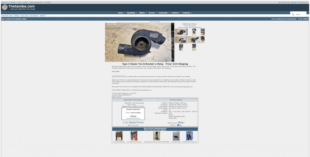This screenshot has height=157, width=310.
Task: Click the Donate link
Action: [x=25, y=2]
